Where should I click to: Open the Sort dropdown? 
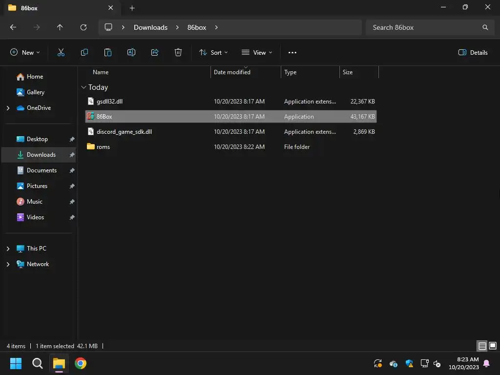tap(213, 53)
